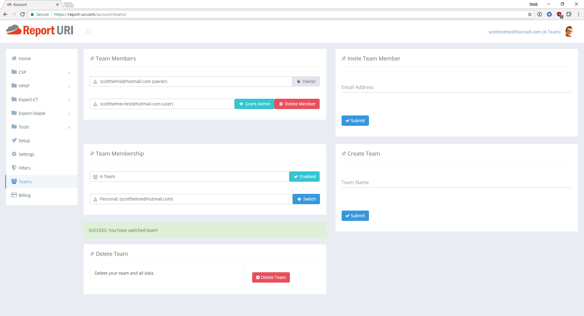
Task: Click the Settings gear icon
Action: coord(14,154)
